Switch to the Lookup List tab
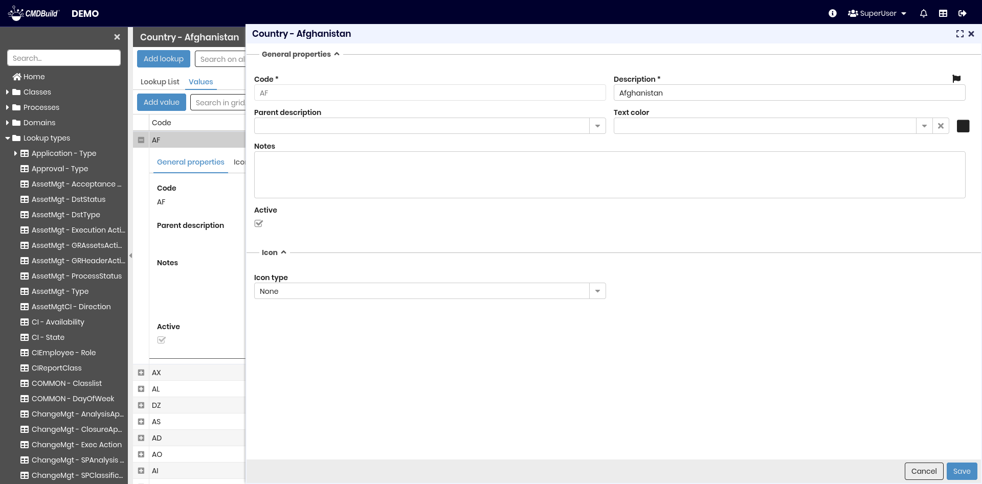This screenshot has height=484, width=982. click(x=160, y=82)
